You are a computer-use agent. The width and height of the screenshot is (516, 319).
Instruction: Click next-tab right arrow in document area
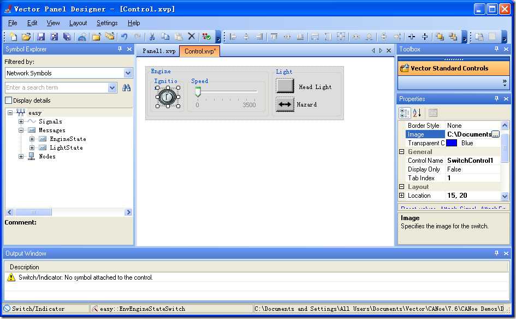point(381,51)
